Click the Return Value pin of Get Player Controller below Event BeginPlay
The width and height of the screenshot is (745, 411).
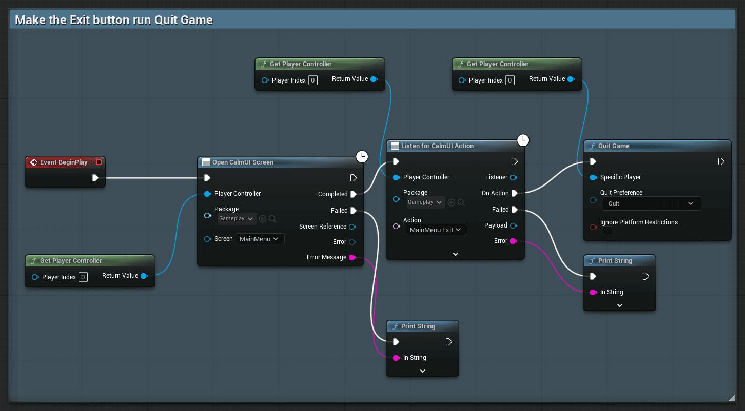[144, 276]
